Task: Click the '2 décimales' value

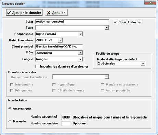Action: coord(106,63)
